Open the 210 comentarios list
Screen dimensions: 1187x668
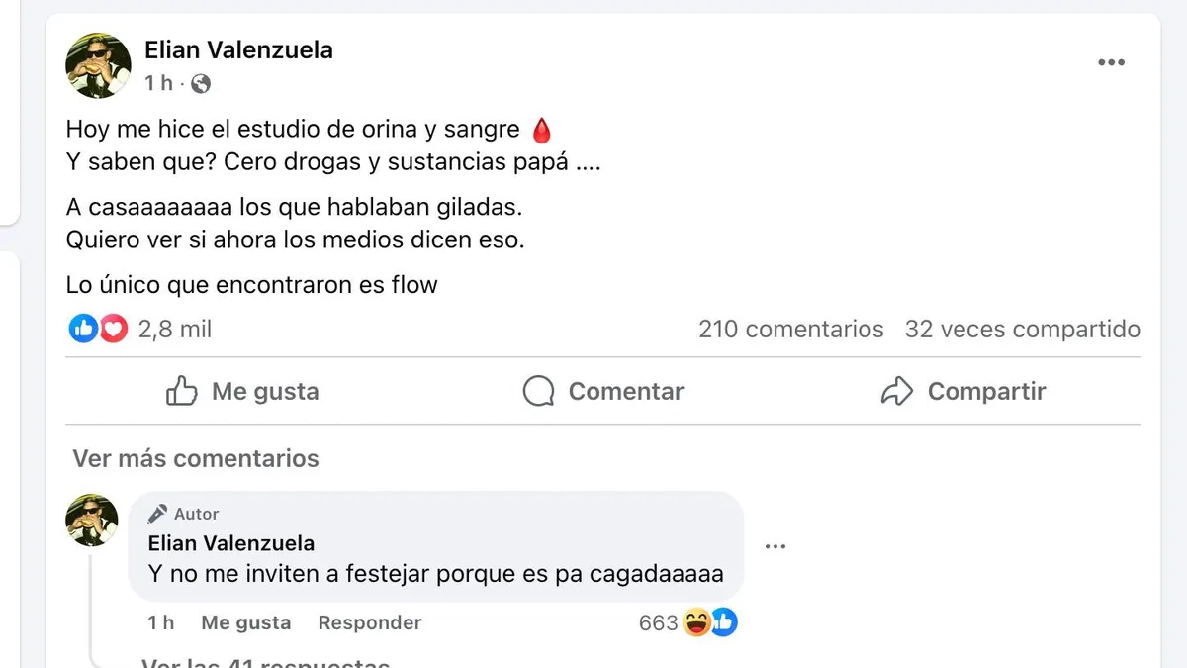790,329
